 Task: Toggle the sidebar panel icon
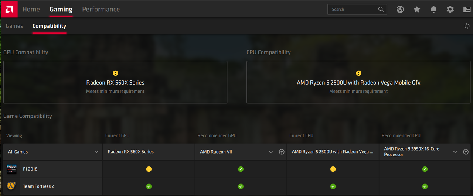pyautogui.click(x=467, y=10)
